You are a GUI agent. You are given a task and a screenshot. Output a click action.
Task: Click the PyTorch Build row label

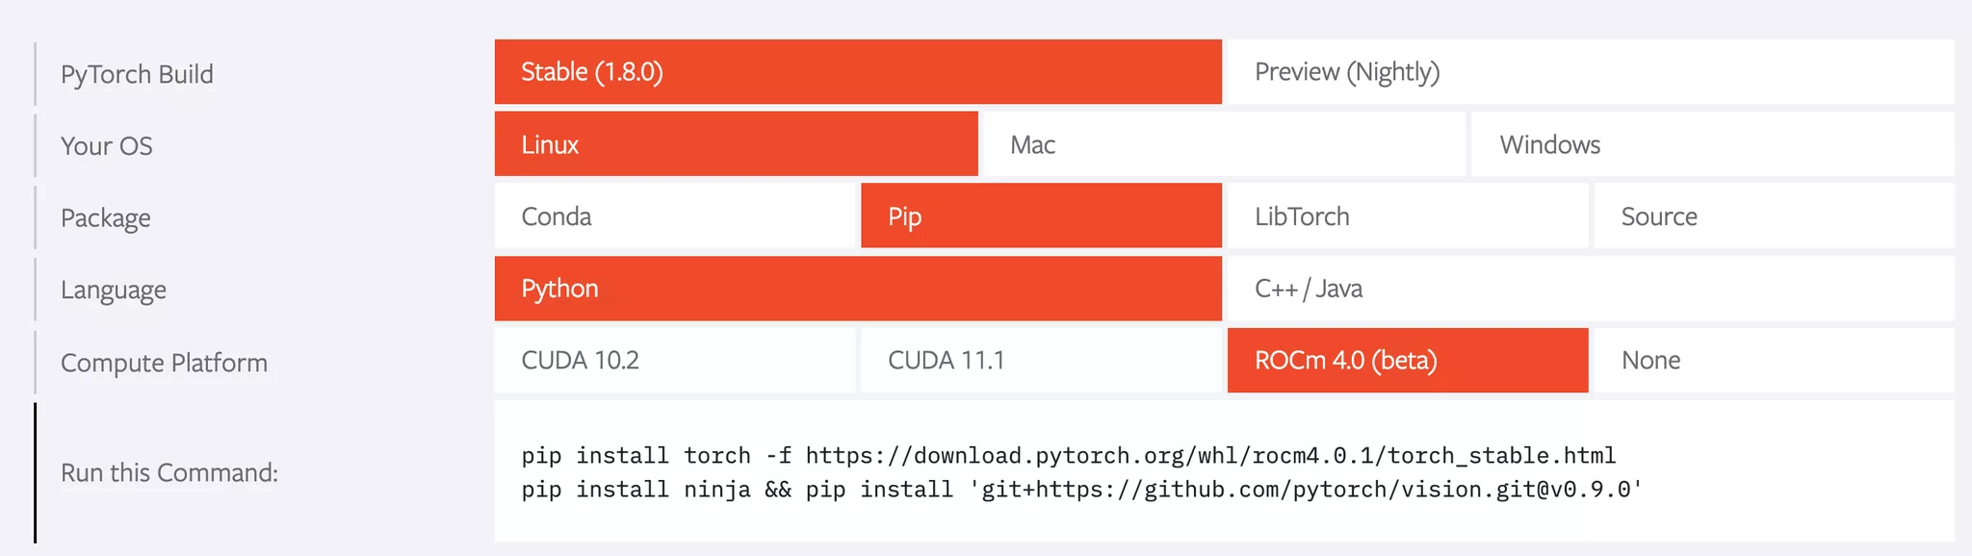click(x=137, y=74)
